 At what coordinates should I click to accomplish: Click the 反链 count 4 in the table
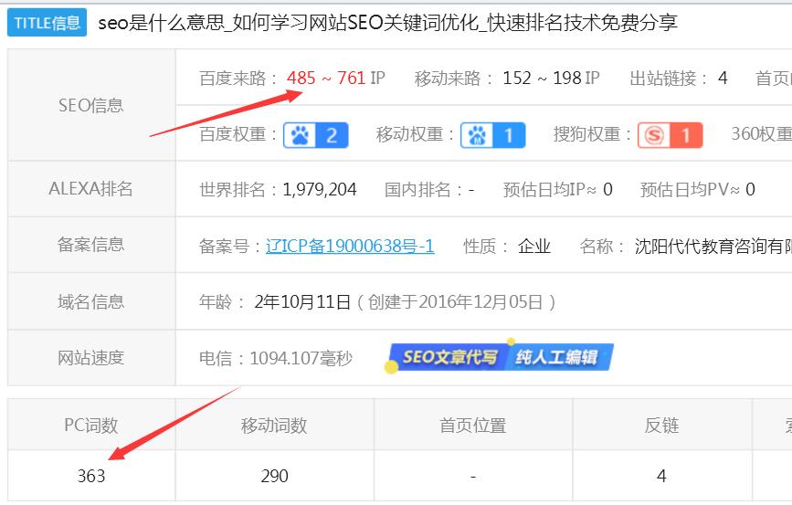[x=661, y=476]
